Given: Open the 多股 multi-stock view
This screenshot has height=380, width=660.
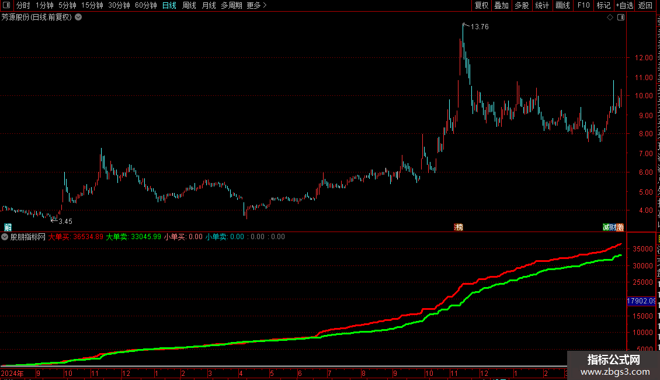Looking at the screenshot, I should pyautogui.click(x=522, y=5).
